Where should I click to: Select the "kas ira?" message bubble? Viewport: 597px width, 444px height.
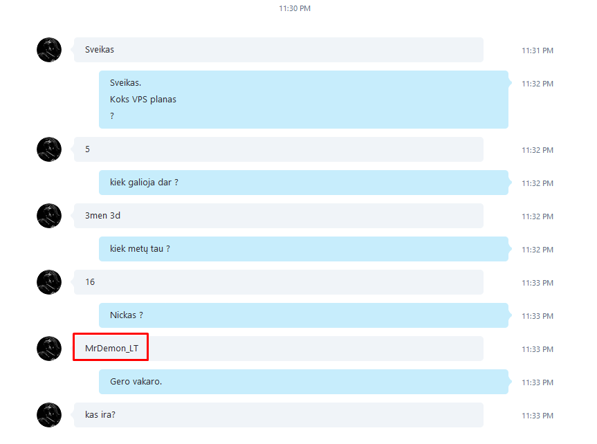tap(279, 415)
